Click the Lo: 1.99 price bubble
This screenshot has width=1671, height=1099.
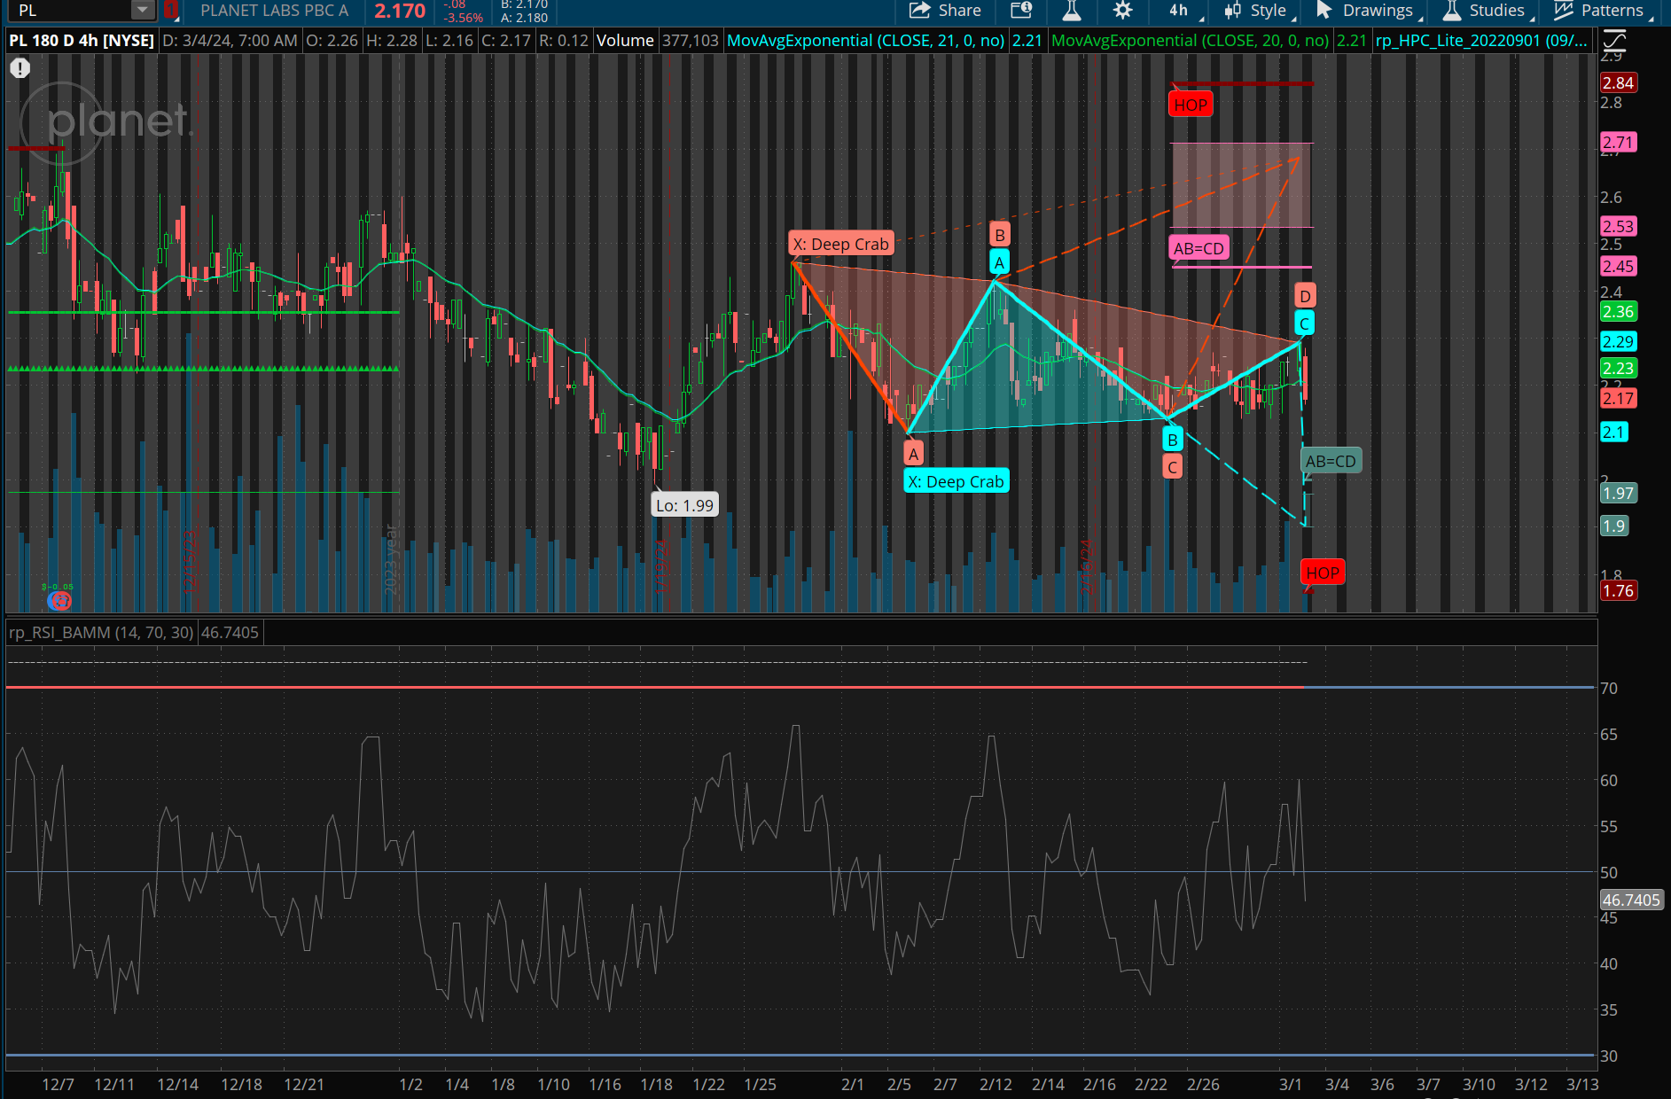click(684, 506)
